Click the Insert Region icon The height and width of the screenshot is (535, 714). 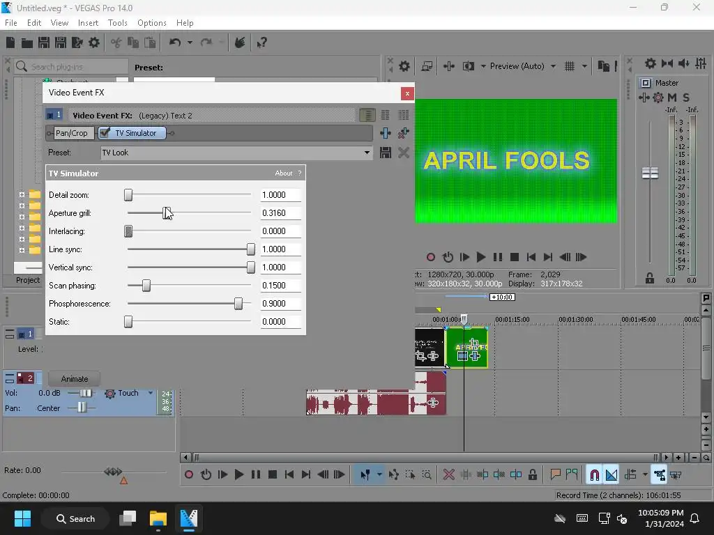[572, 474]
